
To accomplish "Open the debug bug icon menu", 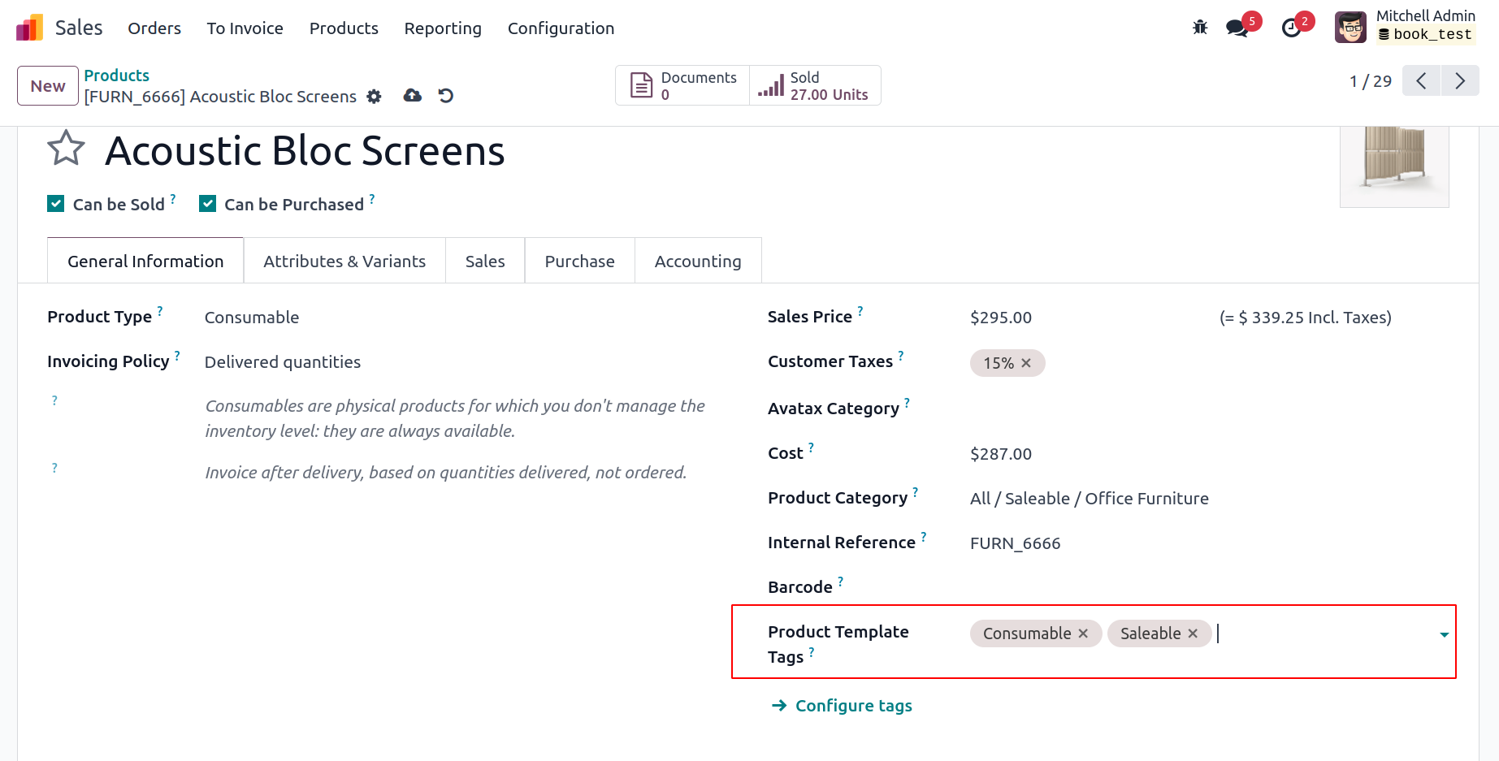I will coord(1200,28).
